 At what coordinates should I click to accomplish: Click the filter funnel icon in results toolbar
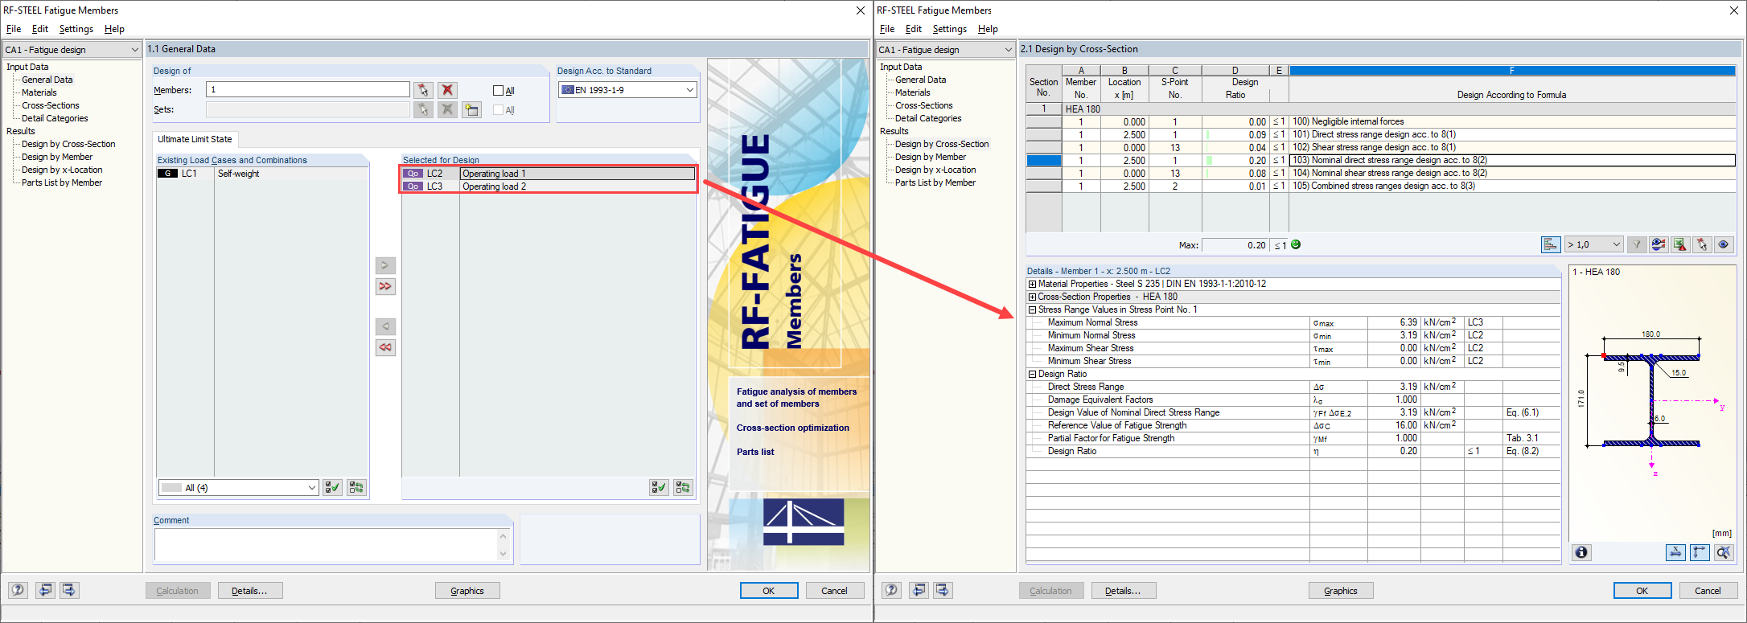click(1636, 244)
